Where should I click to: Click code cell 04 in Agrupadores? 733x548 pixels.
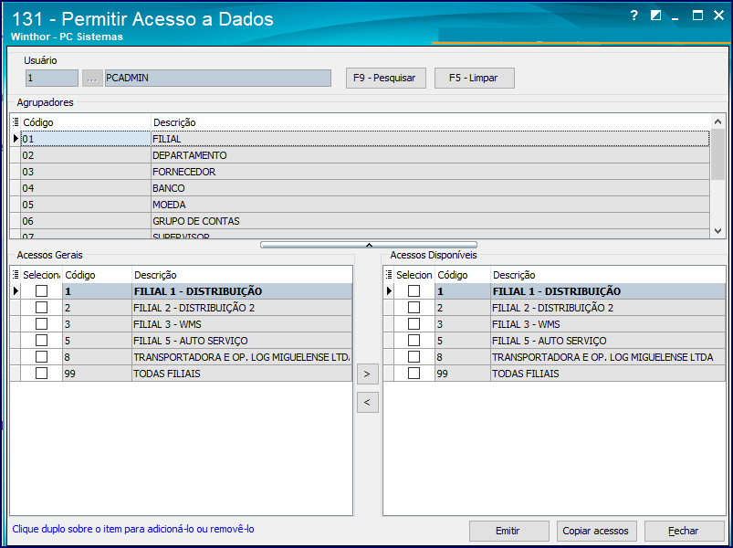pos(86,188)
